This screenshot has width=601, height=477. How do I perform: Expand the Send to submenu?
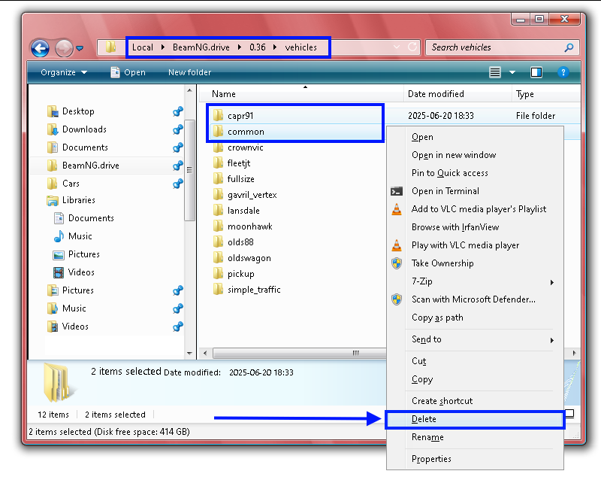pyautogui.click(x=476, y=339)
